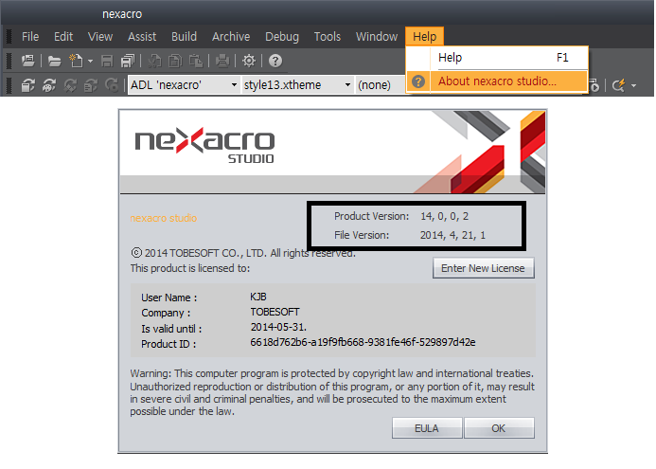
Task: Click the New file toolbar icon
Action: (x=75, y=61)
